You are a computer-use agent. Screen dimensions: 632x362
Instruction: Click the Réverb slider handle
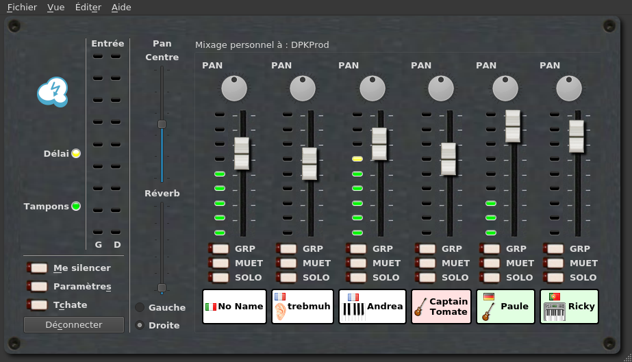point(162,287)
